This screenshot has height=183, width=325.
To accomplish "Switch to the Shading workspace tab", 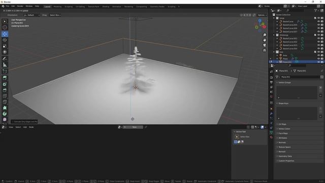I will pyautogui.click(x=106, y=7).
